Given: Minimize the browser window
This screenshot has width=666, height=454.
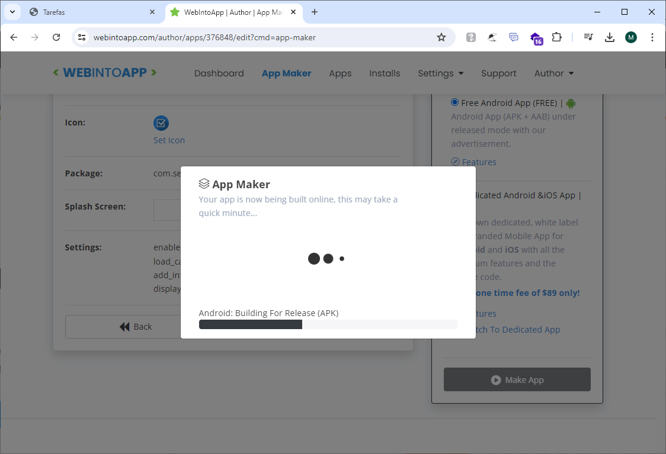Looking at the screenshot, I should coord(597,12).
